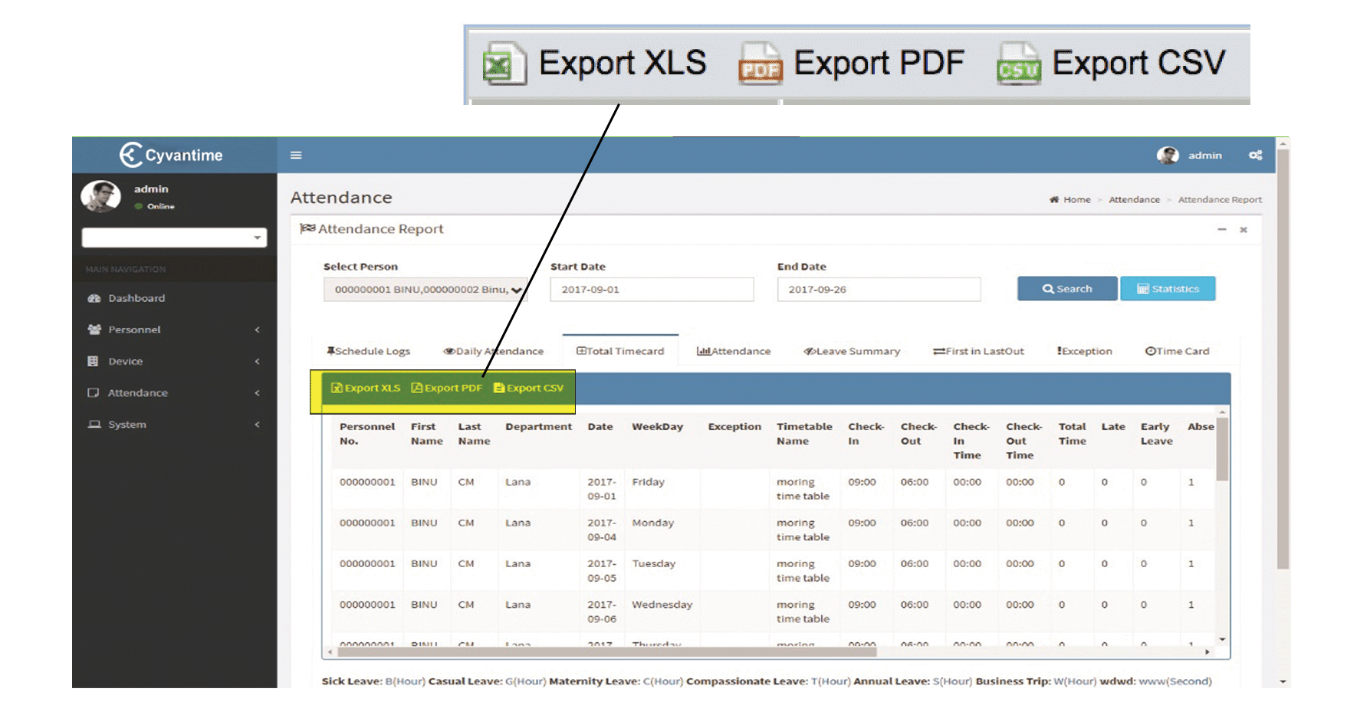Open the sidebar dropdown under admin profile

[174, 238]
